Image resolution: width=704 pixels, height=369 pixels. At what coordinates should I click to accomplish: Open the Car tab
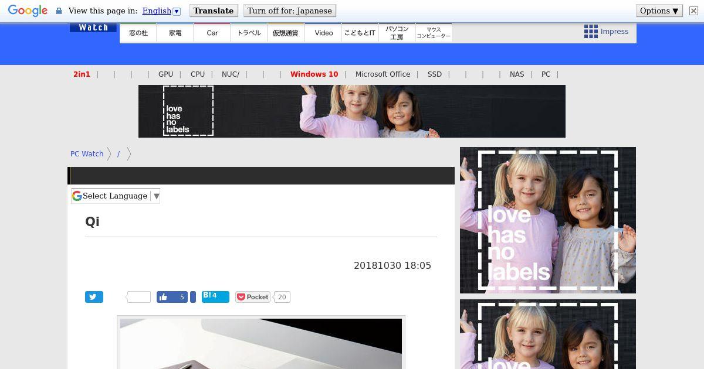pyautogui.click(x=212, y=33)
